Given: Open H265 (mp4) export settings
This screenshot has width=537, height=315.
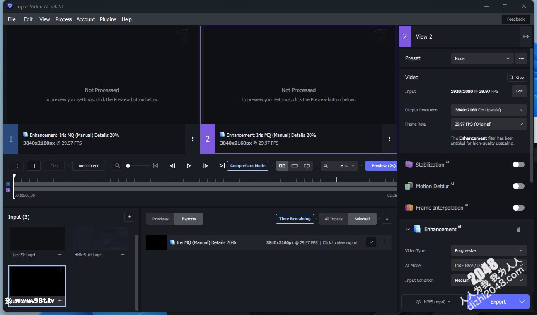Looking at the screenshot, I should pyautogui.click(x=433, y=302).
